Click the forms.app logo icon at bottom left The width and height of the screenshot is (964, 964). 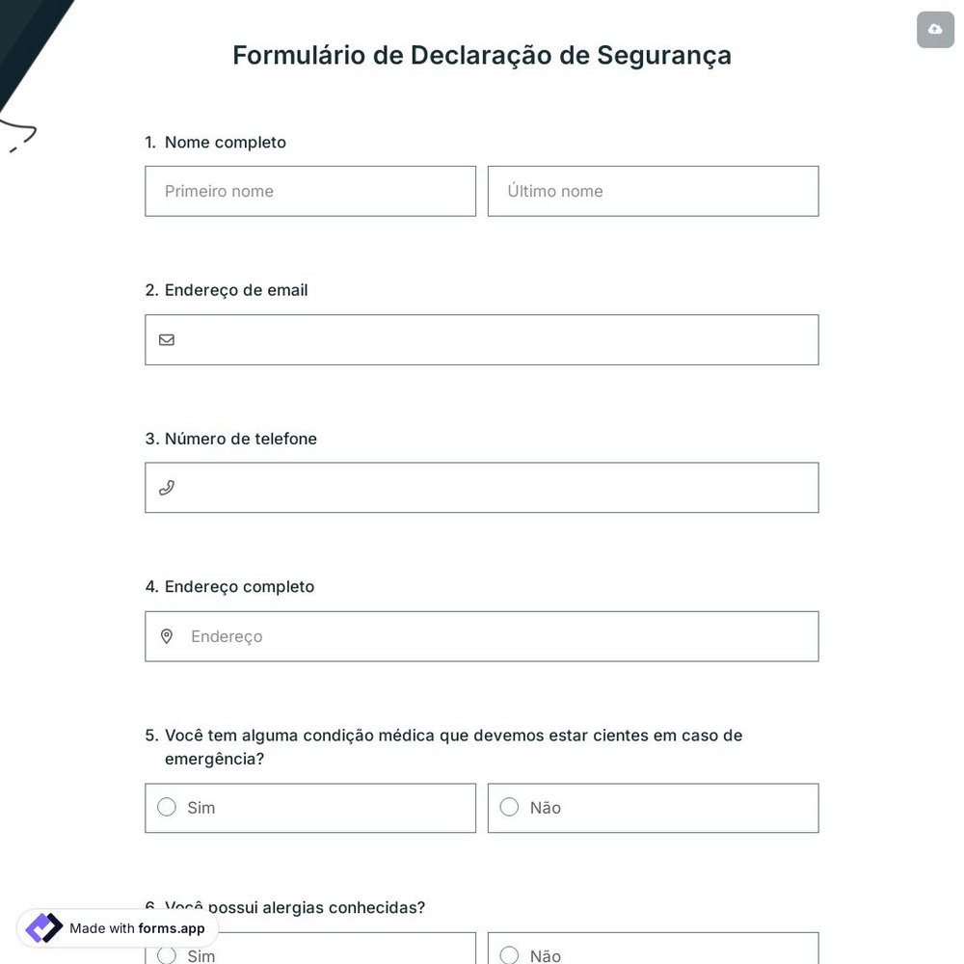tap(43, 927)
